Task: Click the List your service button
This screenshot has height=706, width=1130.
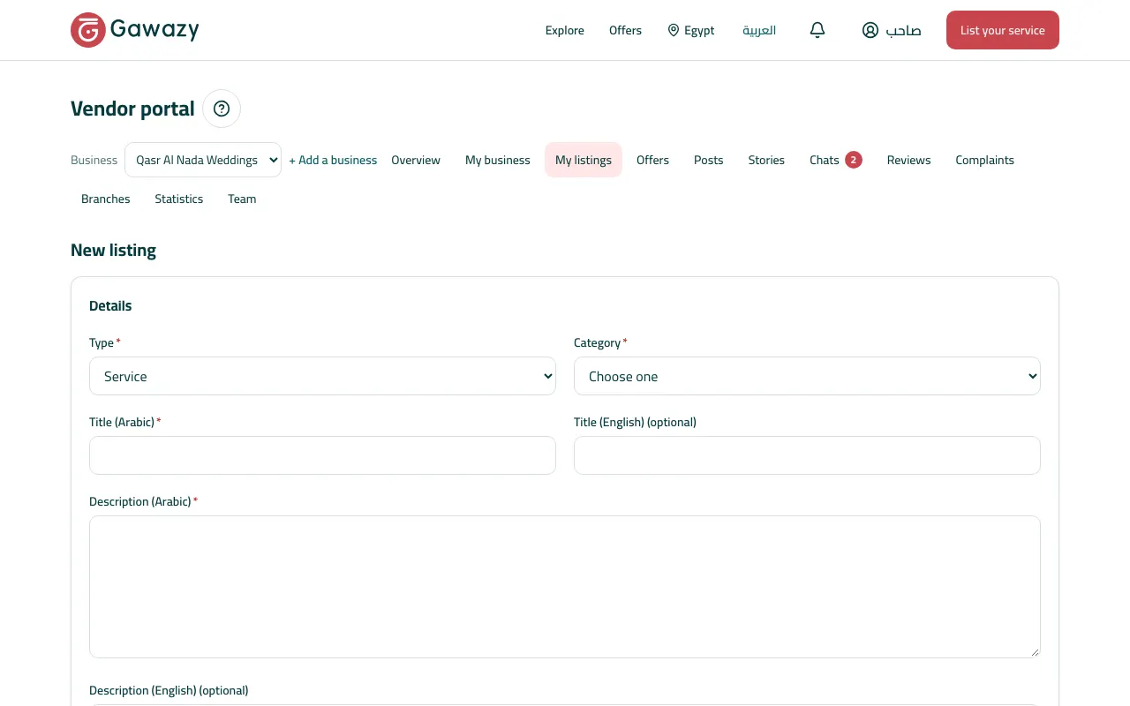Action: (x=1003, y=30)
